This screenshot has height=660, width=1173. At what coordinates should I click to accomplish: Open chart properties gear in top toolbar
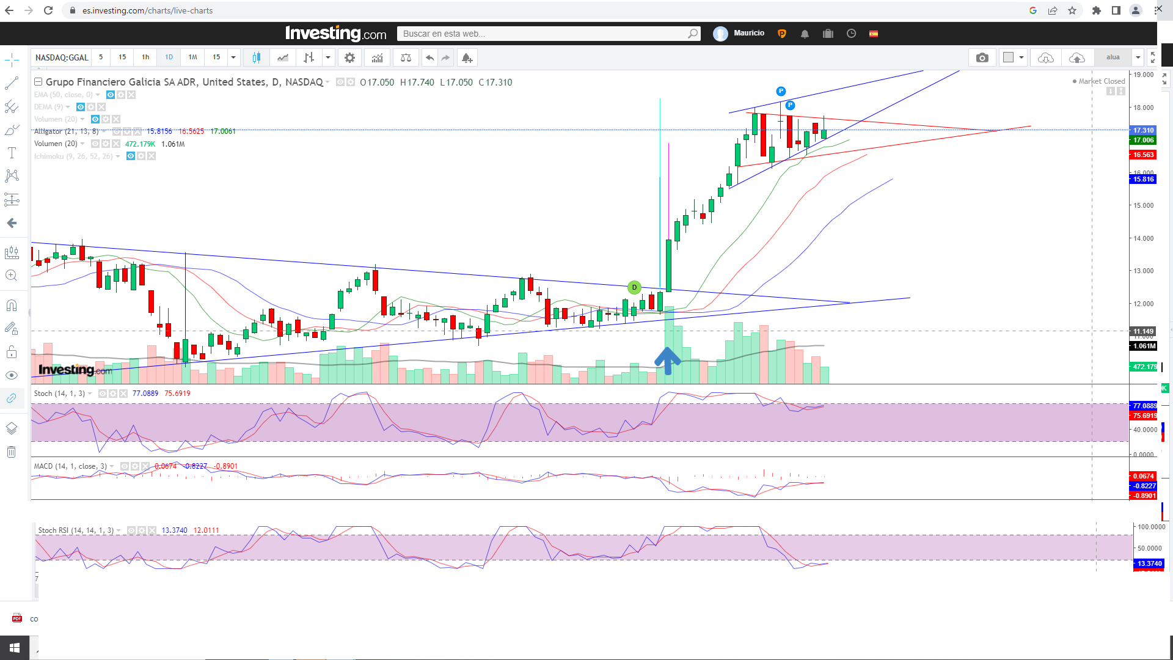click(x=349, y=57)
